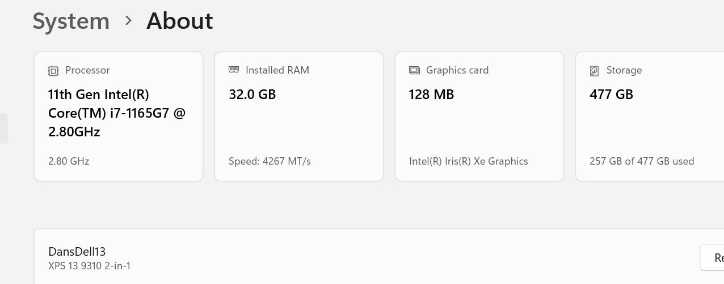The image size is (724, 284).
Task: Select the 11th Gen Intel Core processor name
Action: [117, 113]
